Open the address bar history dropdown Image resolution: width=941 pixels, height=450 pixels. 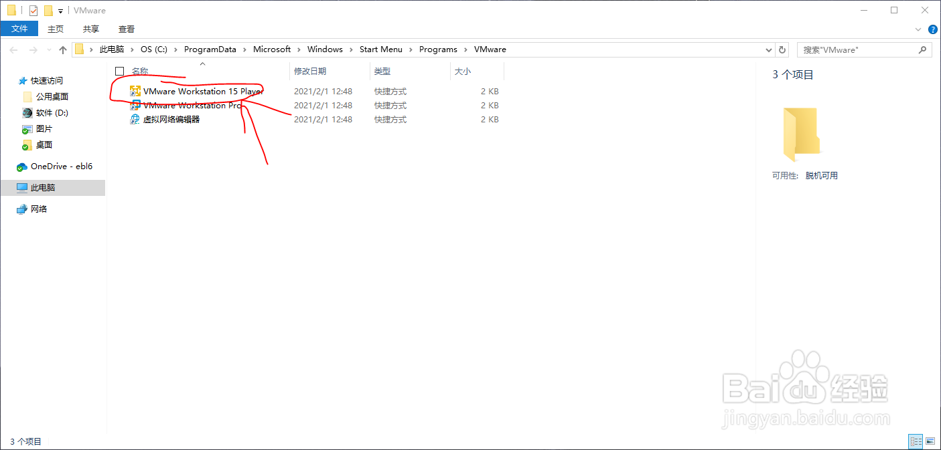click(x=769, y=49)
